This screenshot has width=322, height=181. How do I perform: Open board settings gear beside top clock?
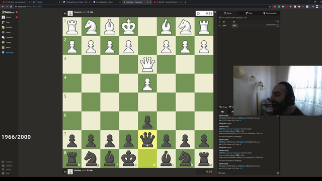tap(215, 12)
